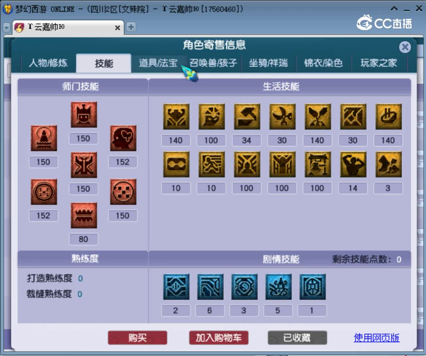426x356 pixels.
Task: Open the tab list dropdown arrow
Action: [x=6, y=28]
